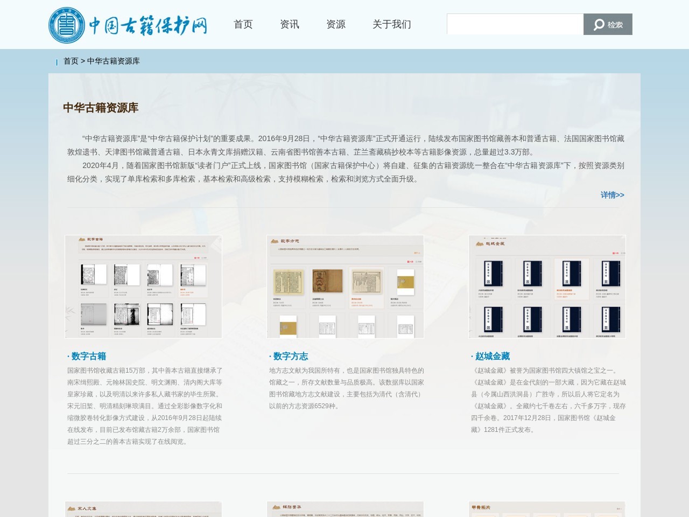Open the 首页 navigation menu item
Screen dimensions: 689x517
243,24
